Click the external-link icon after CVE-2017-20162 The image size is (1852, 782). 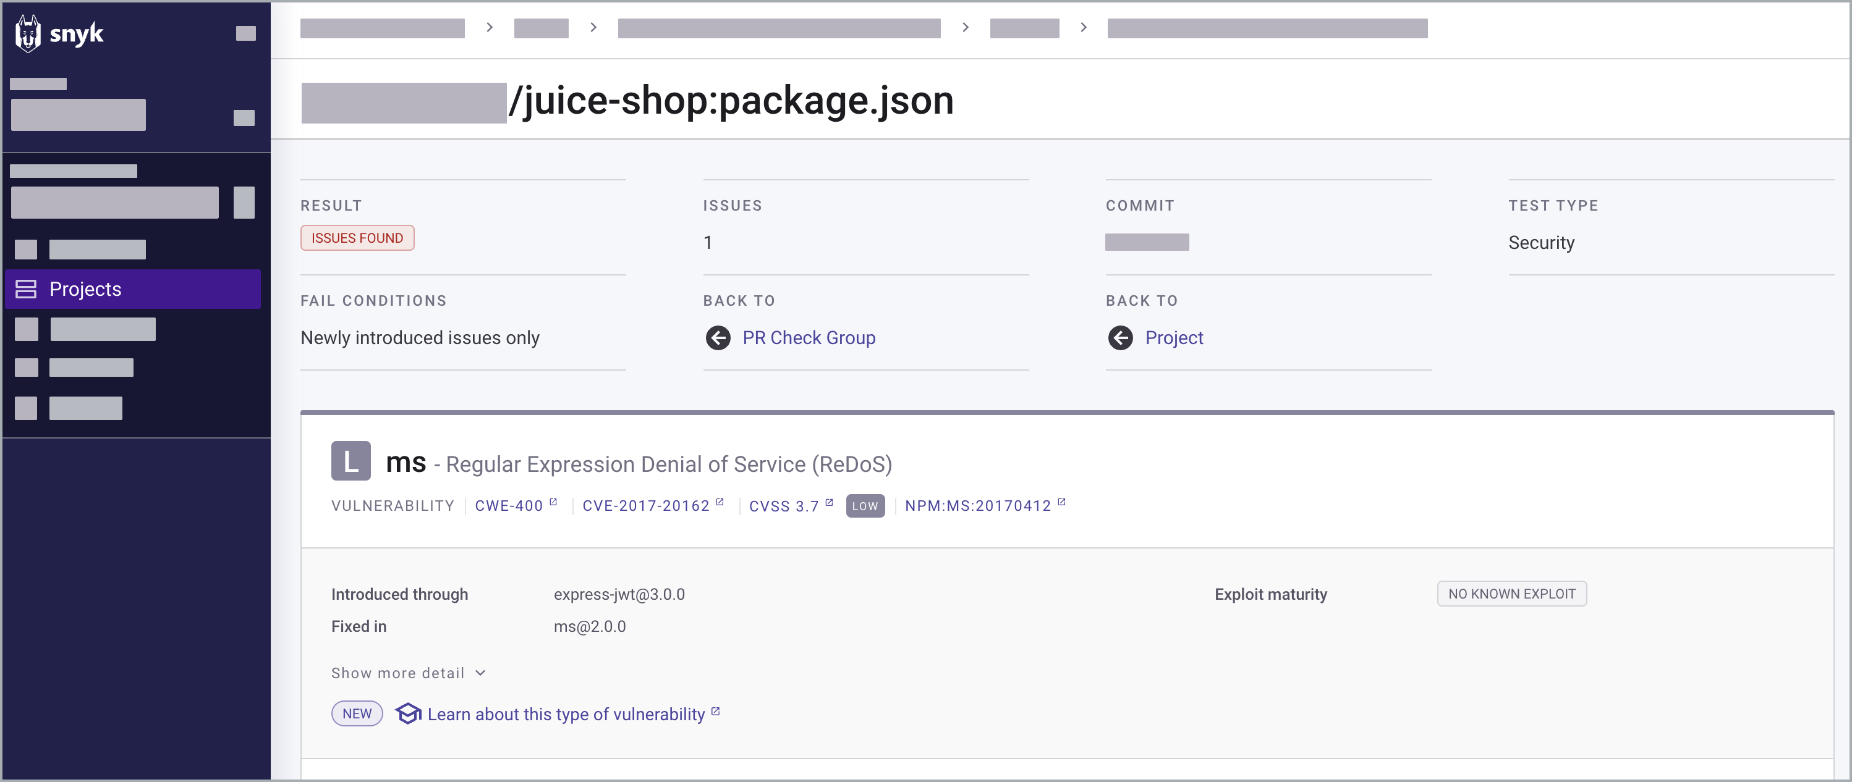(719, 502)
